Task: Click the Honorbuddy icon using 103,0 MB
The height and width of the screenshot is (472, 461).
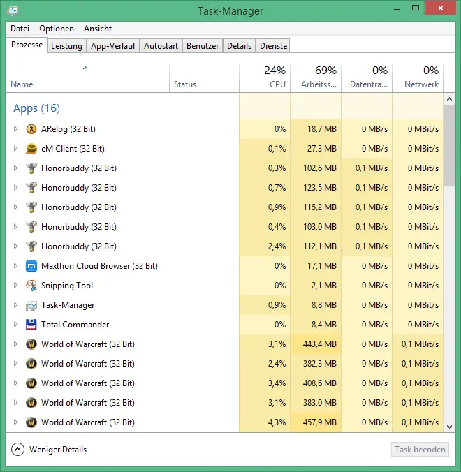Action: click(x=31, y=227)
